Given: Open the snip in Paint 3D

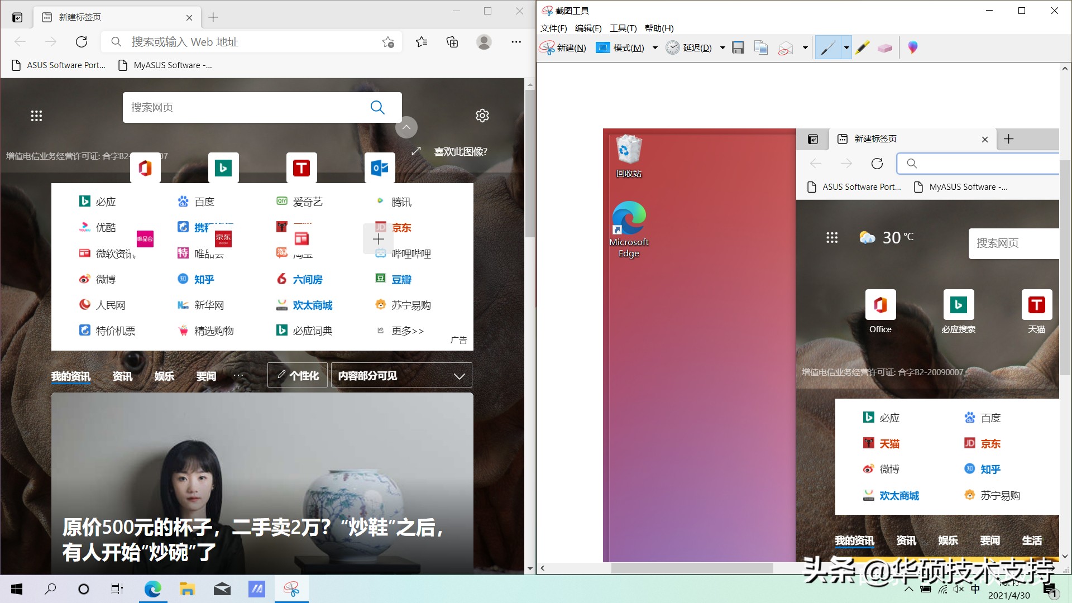Looking at the screenshot, I should 912,47.
